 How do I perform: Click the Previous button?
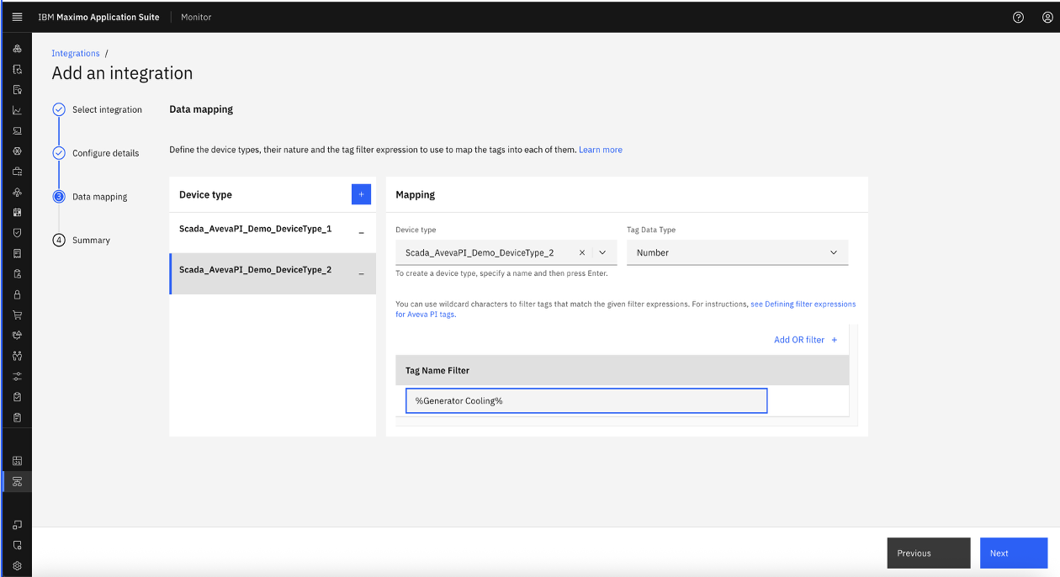[929, 553]
